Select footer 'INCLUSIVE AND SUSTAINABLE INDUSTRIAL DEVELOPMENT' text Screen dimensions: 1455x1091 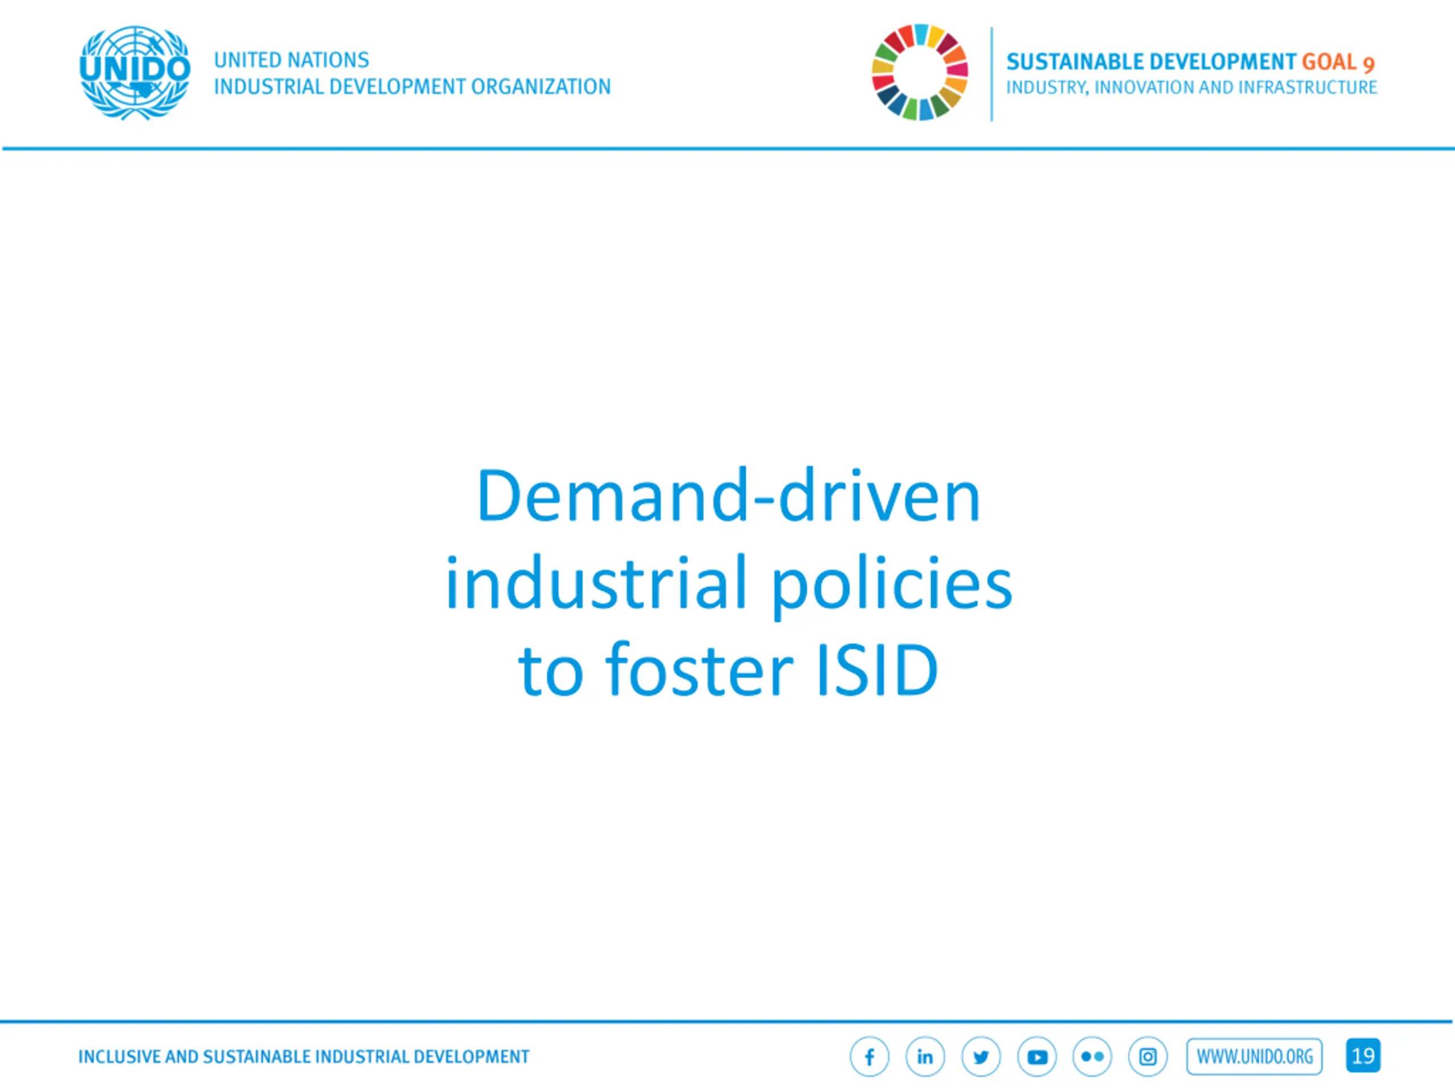pos(304,1057)
